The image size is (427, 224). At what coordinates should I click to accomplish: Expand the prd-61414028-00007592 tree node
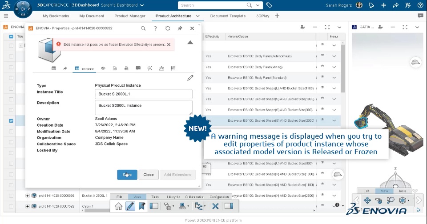pos(27,206)
